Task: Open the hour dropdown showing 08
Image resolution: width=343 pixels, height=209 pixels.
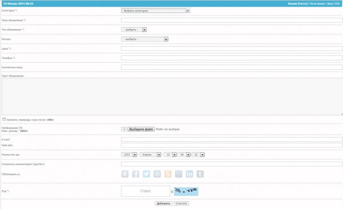Action: (184, 155)
